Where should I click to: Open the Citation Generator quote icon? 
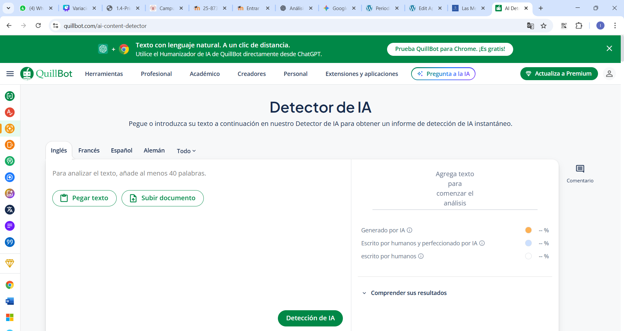10,242
